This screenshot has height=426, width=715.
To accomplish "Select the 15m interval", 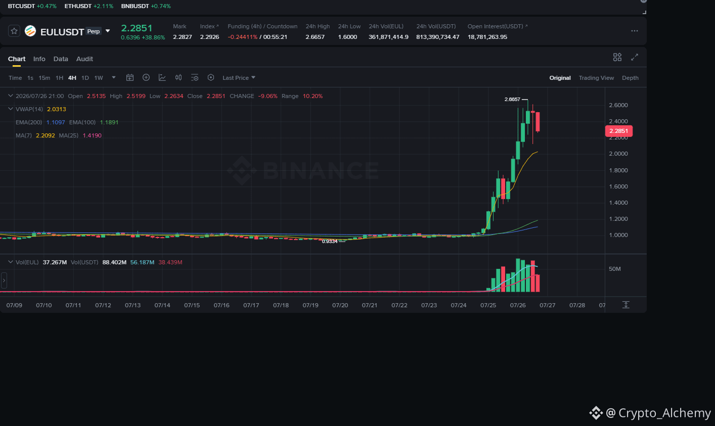I will click(x=44, y=78).
